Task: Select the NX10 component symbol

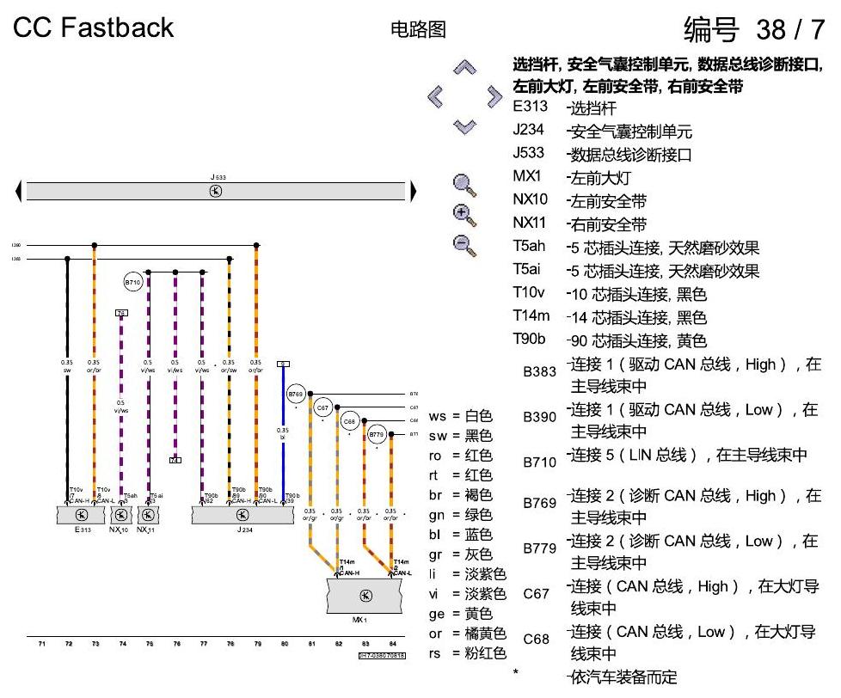Action: (x=121, y=515)
